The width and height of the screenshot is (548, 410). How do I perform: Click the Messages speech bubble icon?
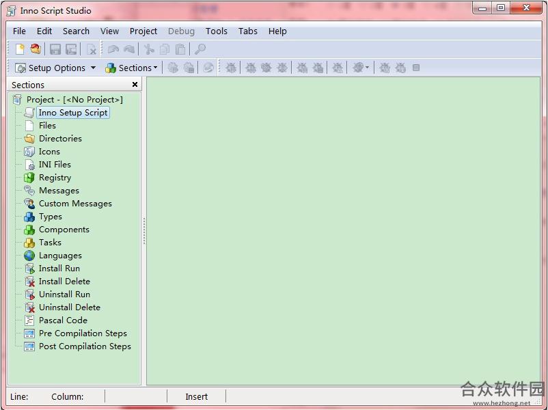click(x=29, y=191)
